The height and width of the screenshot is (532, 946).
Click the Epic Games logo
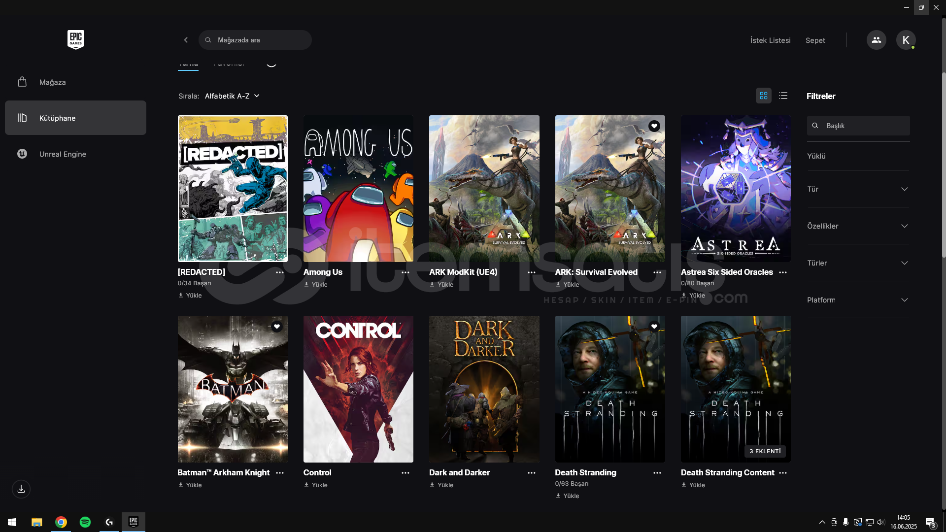point(76,39)
